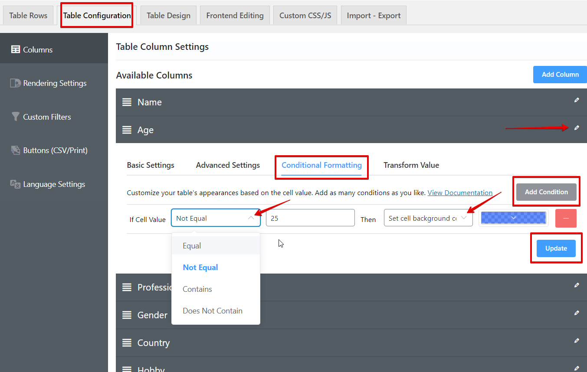This screenshot has height=372, width=587.
Task: Click the pencil edit icon for Name column
Action: (x=577, y=100)
